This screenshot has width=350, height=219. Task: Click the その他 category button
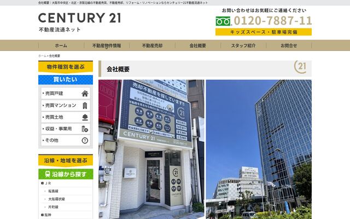click(x=66, y=141)
